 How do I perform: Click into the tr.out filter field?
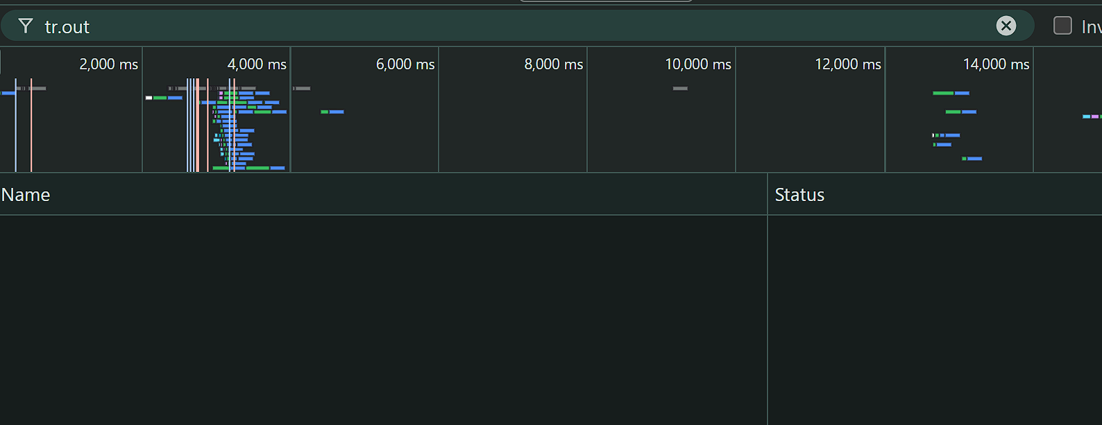tap(486, 26)
